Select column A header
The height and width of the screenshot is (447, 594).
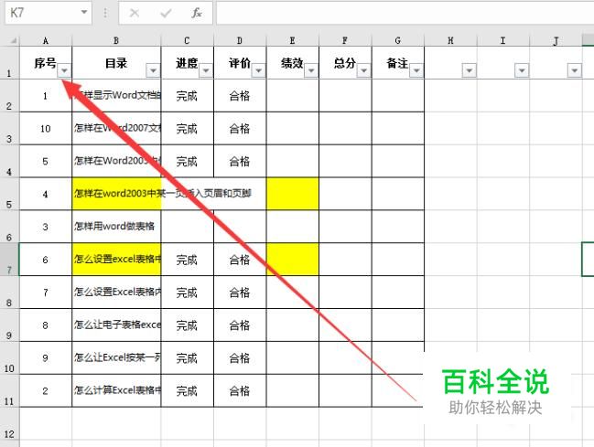46,40
